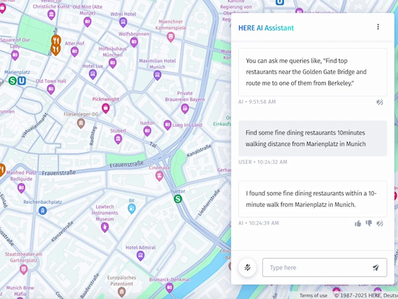Open the Terms of use link

coord(313,295)
